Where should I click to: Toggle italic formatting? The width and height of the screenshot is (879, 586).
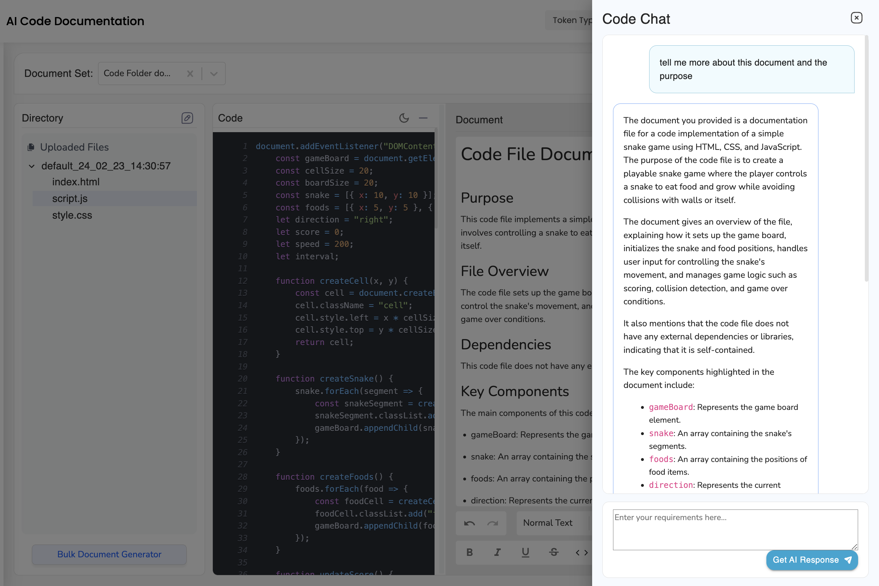(497, 552)
